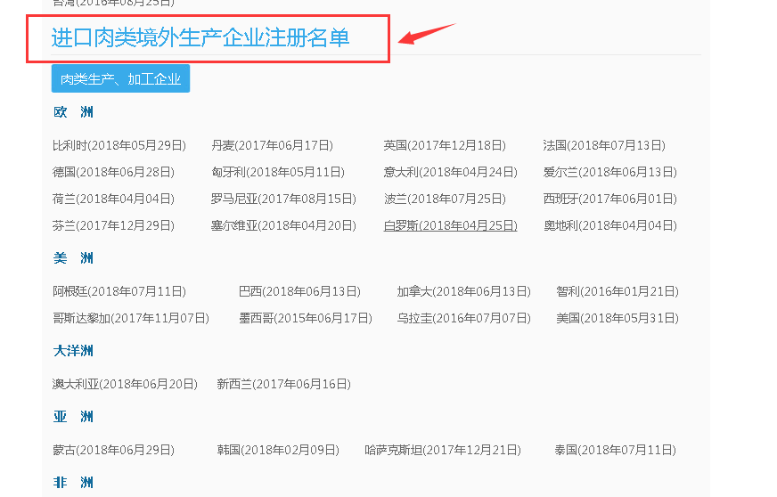Open 蒙古(2018年06月29日) entry

point(113,450)
